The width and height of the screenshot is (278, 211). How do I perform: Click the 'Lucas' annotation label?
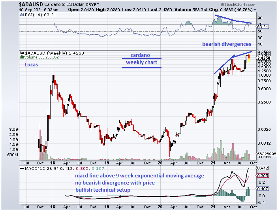pos(31,64)
